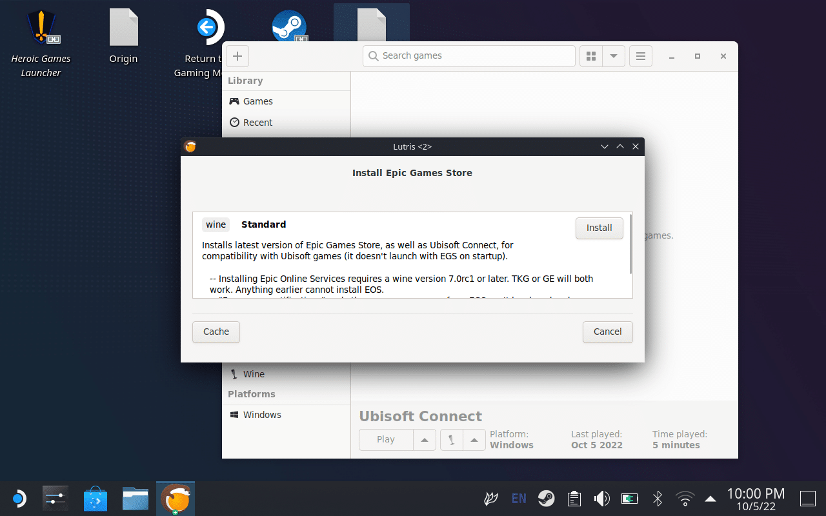Open the application launcher in taskbar
826x516 pixels.
click(19, 499)
